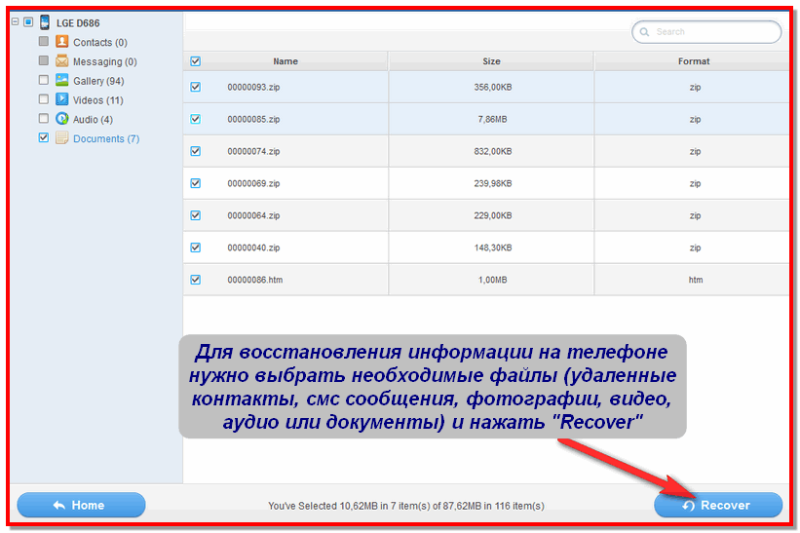The width and height of the screenshot is (800, 533).
Task: Click the Documents folder icon
Action: click(62, 138)
